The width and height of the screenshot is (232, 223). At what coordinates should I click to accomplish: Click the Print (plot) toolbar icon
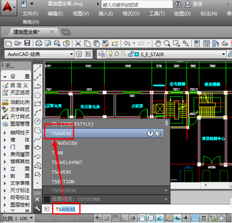[39, 43]
